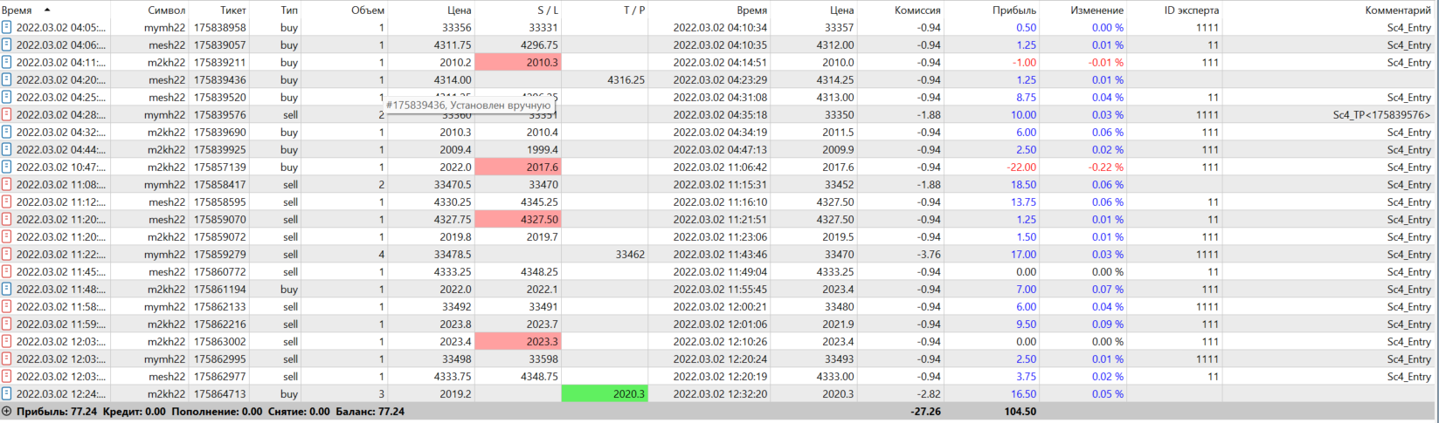Click the sell icon for ticket 175859279

pyautogui.click(x=7, y=254)
